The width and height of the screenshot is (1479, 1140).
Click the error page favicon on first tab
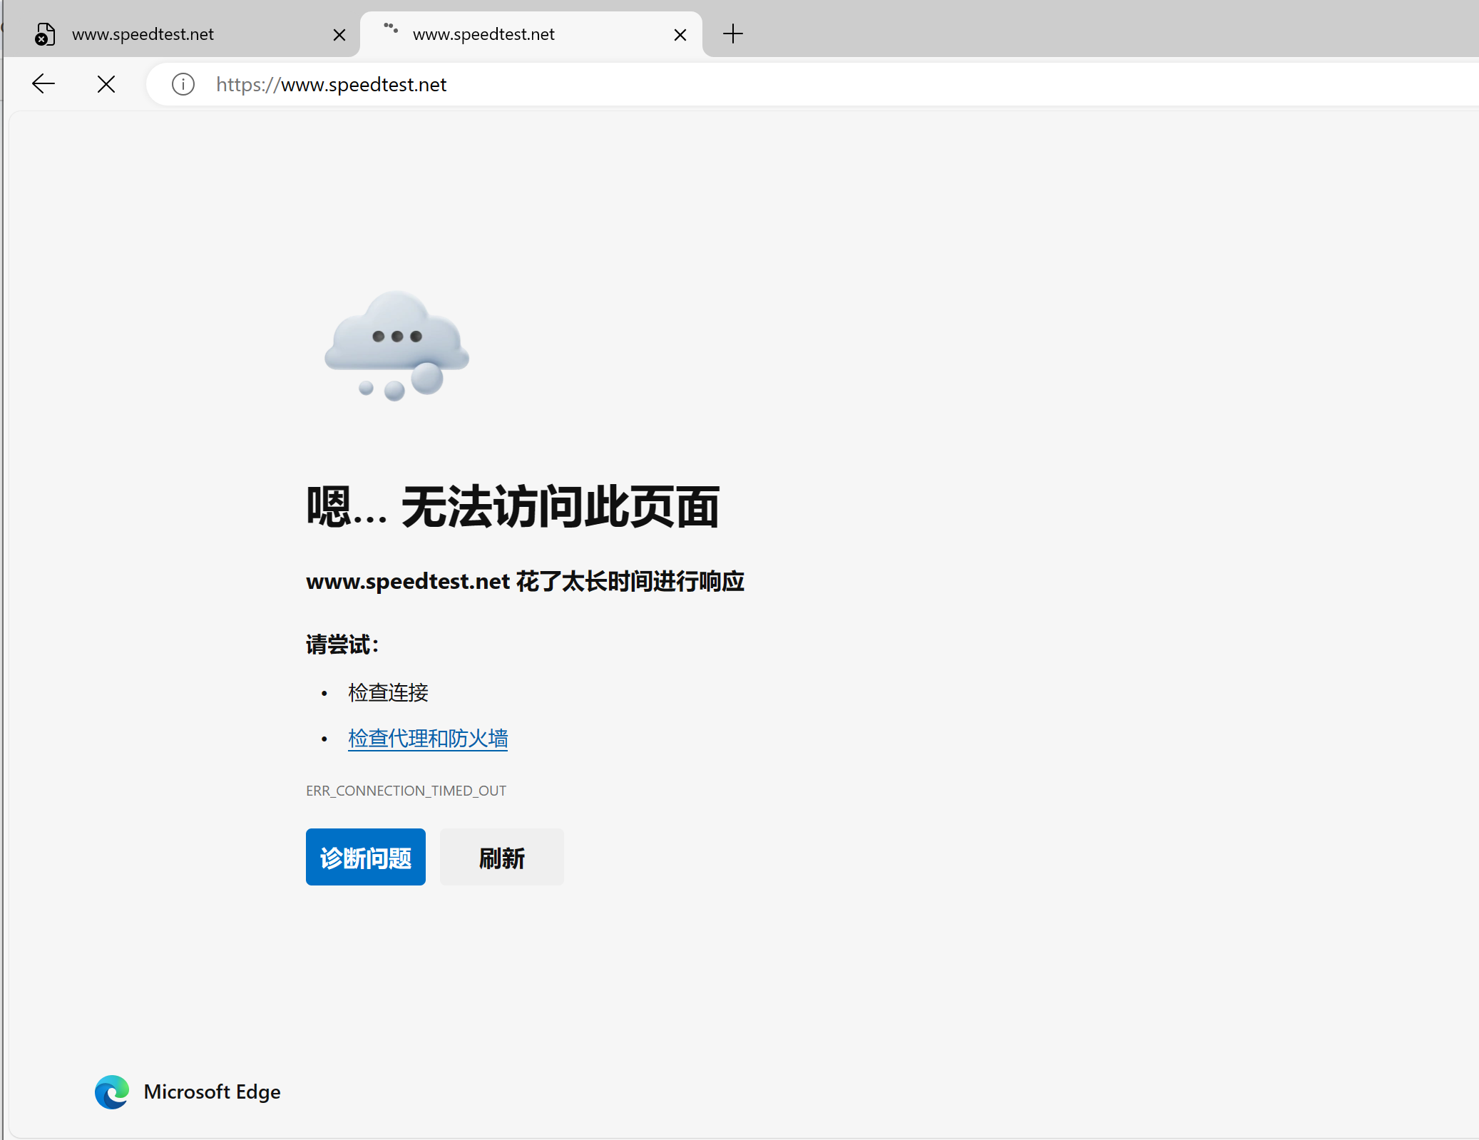(45, 34)
